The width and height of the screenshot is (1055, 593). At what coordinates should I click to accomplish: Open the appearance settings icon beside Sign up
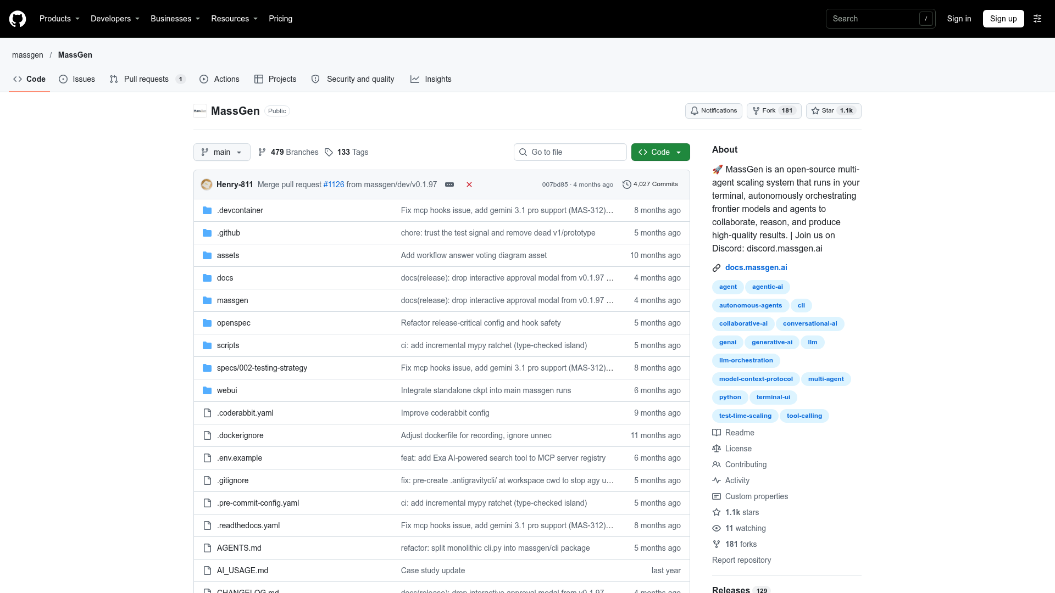point(1037,19)
